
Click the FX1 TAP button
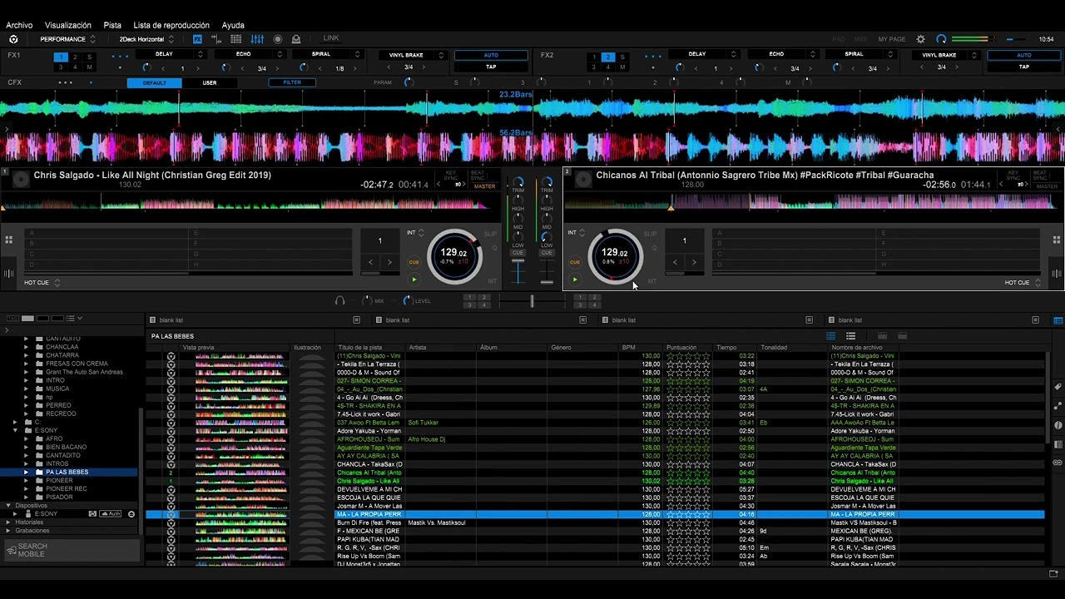point(491,67)
